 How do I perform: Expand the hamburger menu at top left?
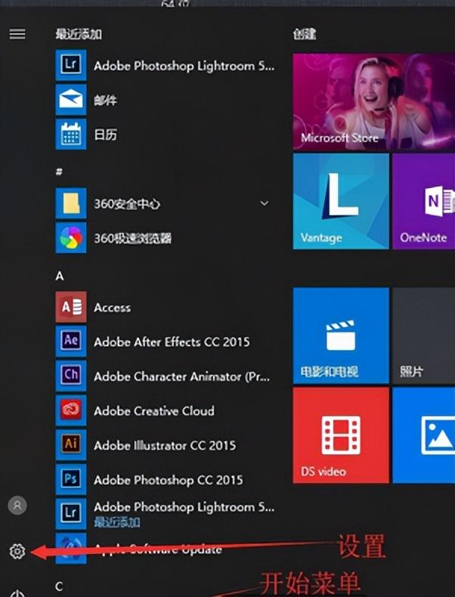click(17, 34)
